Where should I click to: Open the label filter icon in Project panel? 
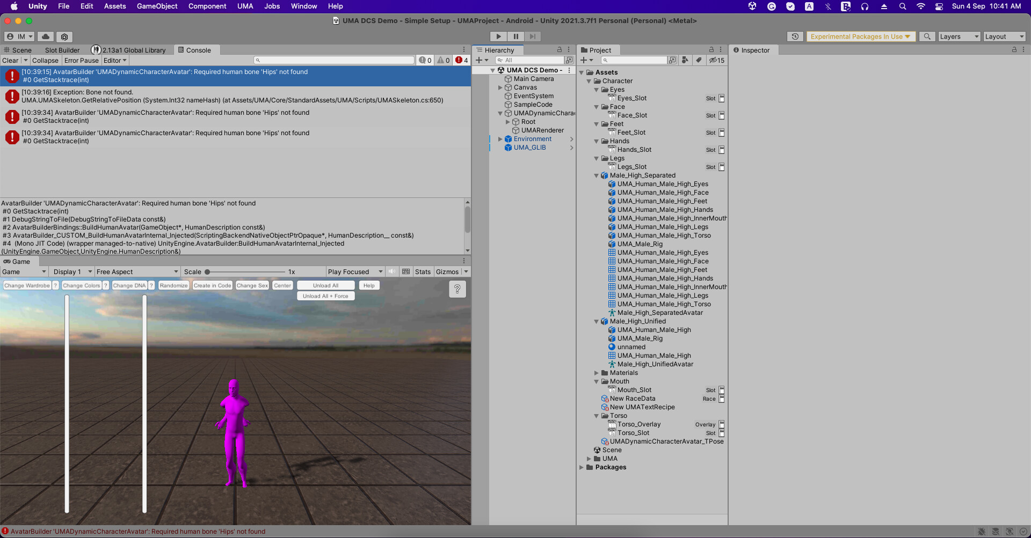(699, 60)
